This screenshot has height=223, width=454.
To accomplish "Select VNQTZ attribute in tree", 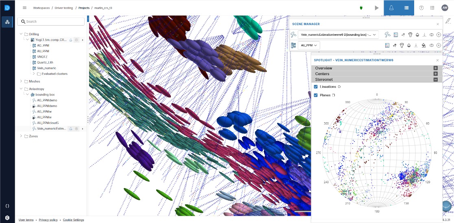I will 41,57.
